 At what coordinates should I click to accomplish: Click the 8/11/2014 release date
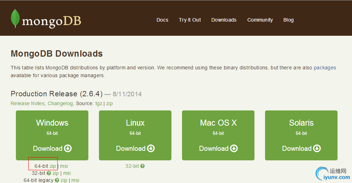127,94
